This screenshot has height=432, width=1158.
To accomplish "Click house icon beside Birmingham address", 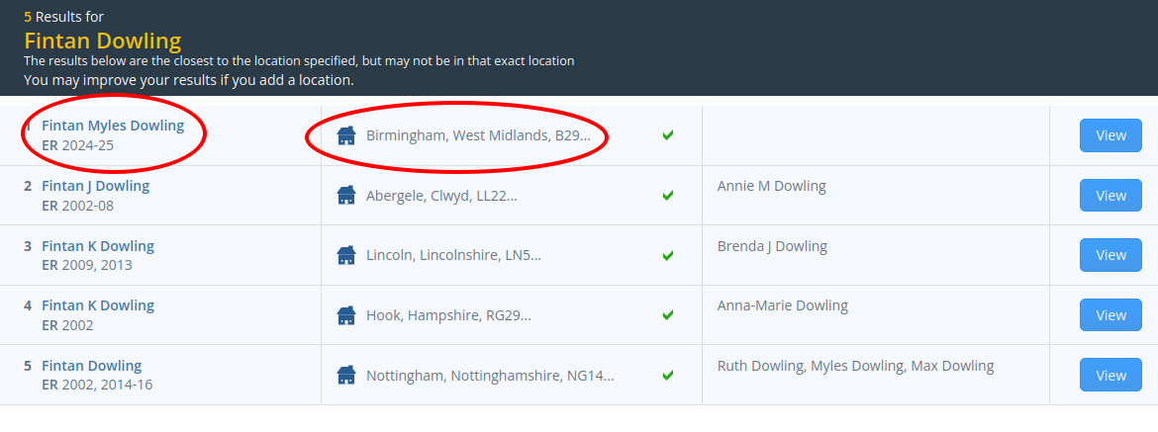I will (345, 135).
